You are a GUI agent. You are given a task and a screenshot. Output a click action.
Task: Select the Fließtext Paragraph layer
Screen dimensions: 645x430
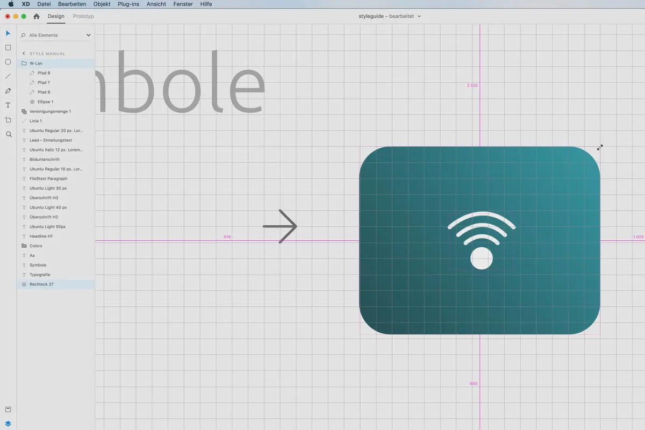(56, 178)
